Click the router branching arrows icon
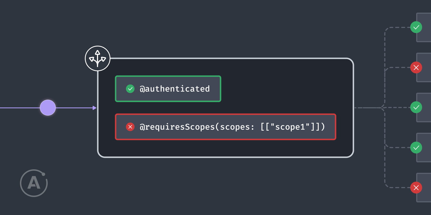This screenshot has height=215, width=431. pos(98,59)
